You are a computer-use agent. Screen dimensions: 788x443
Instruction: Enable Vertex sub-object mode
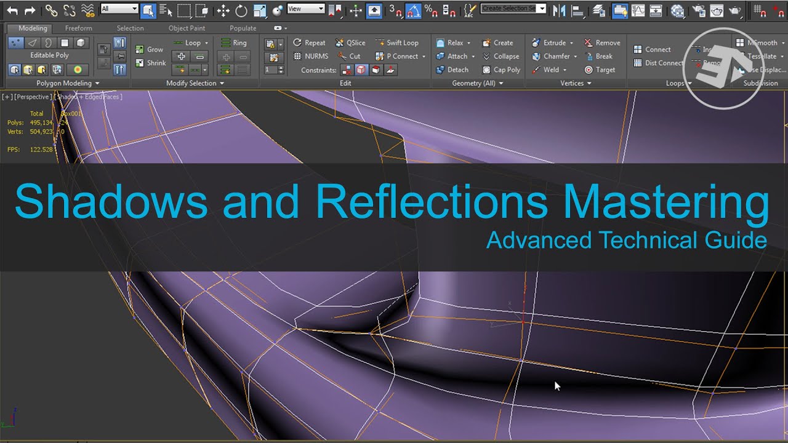[16, 42]
